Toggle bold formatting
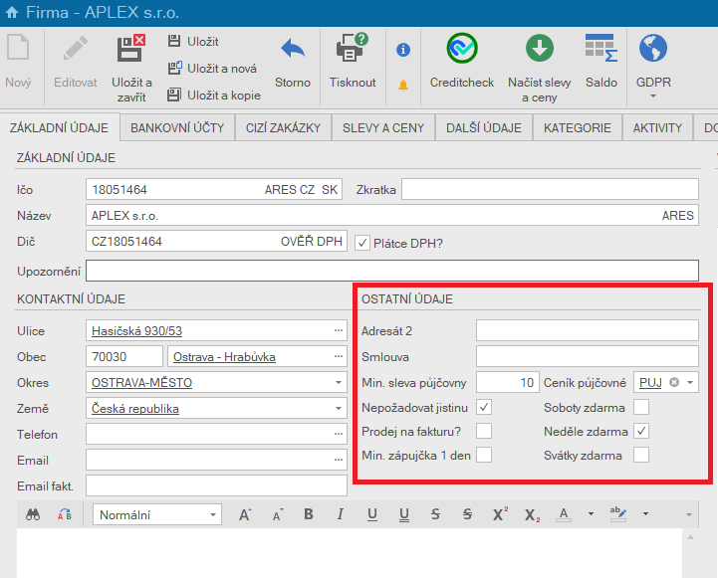Viewport: 718px width, 578px height. click(309, 514)
